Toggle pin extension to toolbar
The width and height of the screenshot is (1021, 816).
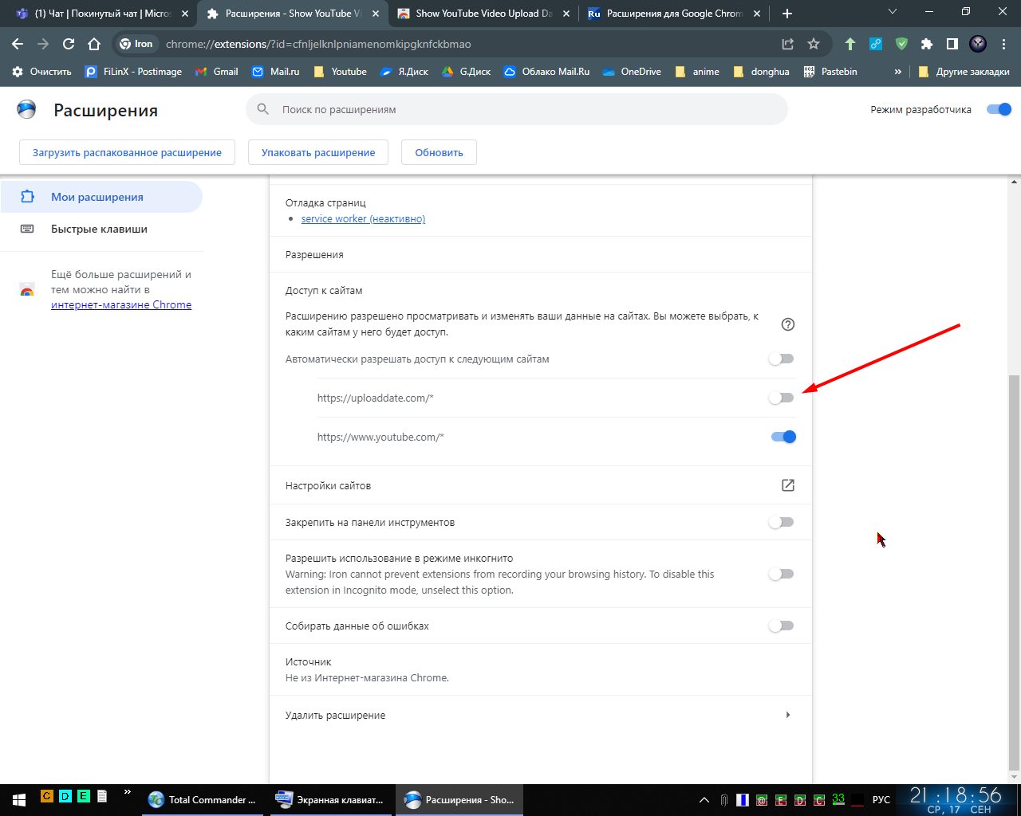[782, 523]
